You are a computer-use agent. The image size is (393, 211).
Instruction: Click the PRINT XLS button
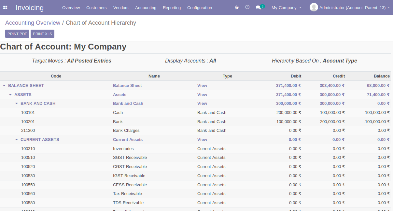point(42,34)
